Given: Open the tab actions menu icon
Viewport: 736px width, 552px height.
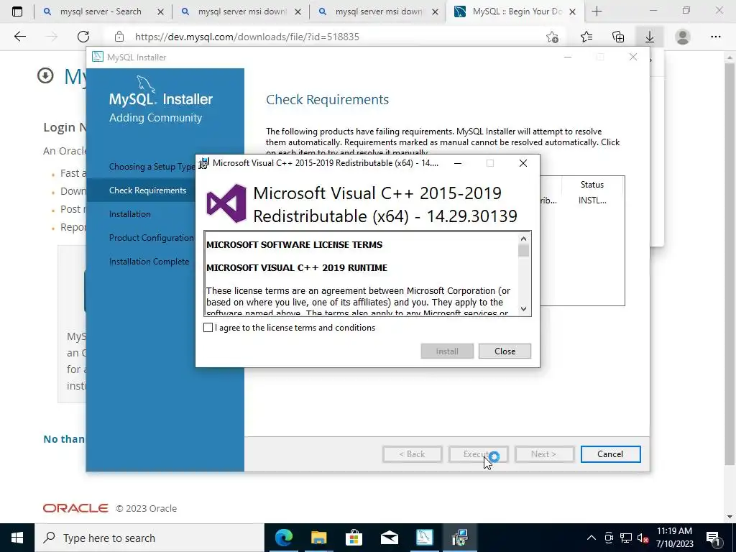Looking at the screenshot, I should (17, 11).
